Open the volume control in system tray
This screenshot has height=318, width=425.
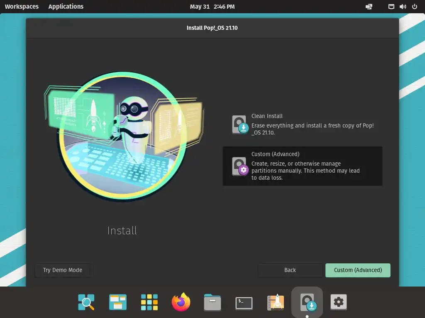pyautogui.click(x=403, y=7)
